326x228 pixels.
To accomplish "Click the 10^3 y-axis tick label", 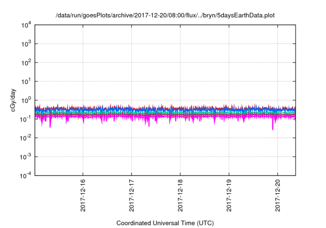I will pos(26,44).
